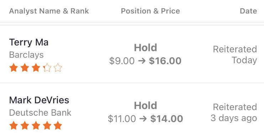Click the $14.00 price target
Viewport: 264px width, 138px height.
tap(167, 119)
